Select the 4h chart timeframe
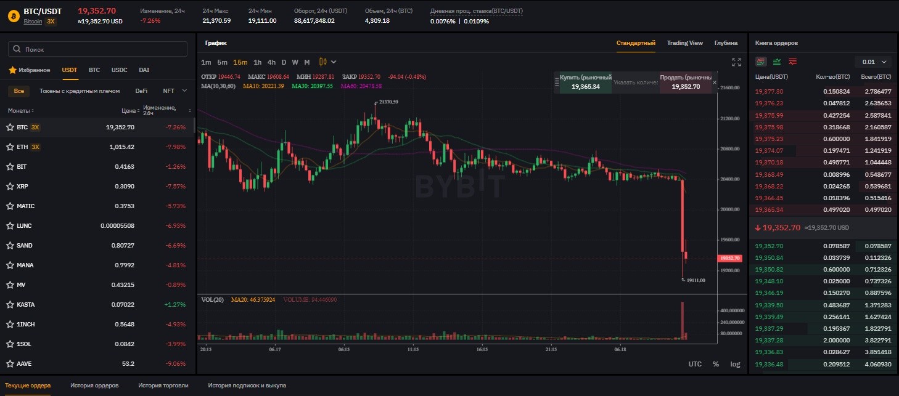This screenshot has width=899, height=396. click(271, 62)
